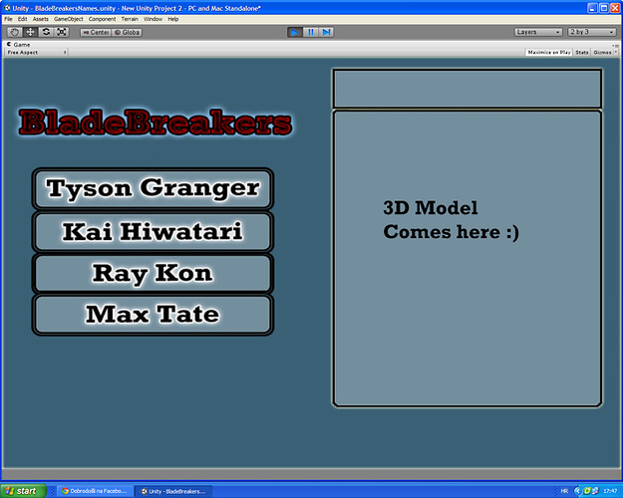The height and width of the screenshot is (498, 623).
Task: Select the Rotate tool in Unity toolbar
Action: tap(46, 32)
